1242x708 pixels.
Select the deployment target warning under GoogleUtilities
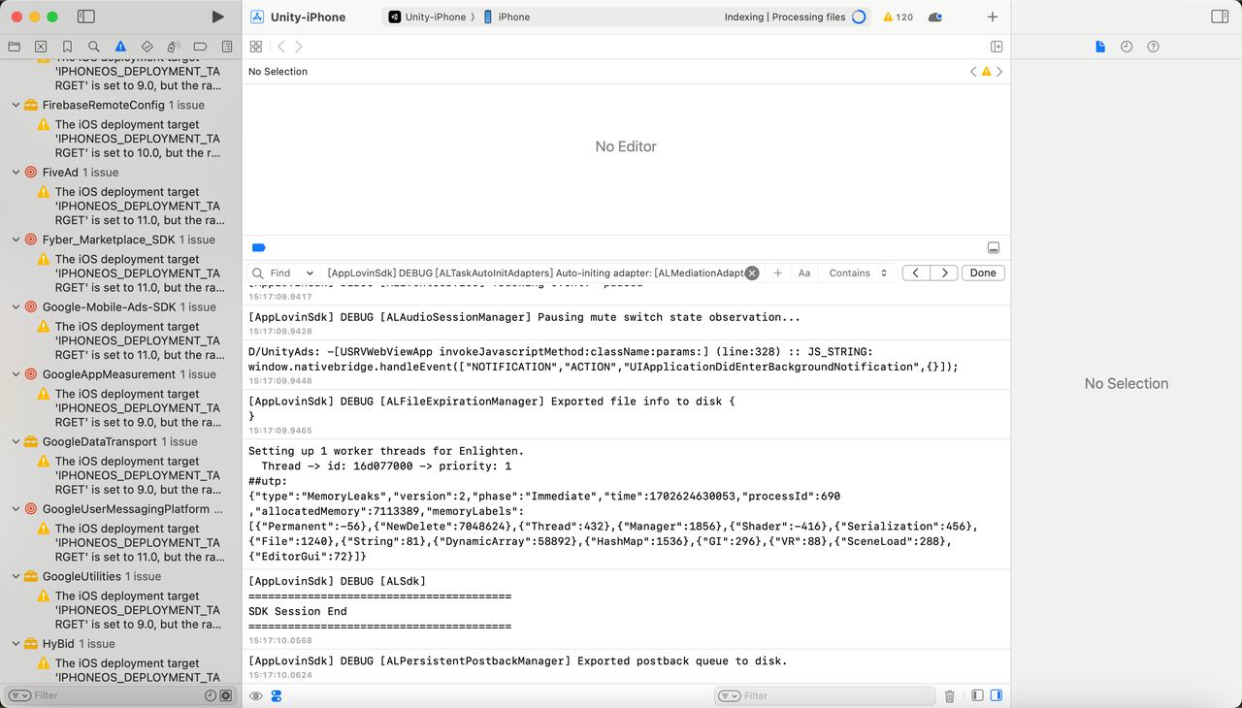tap(128, 610)
